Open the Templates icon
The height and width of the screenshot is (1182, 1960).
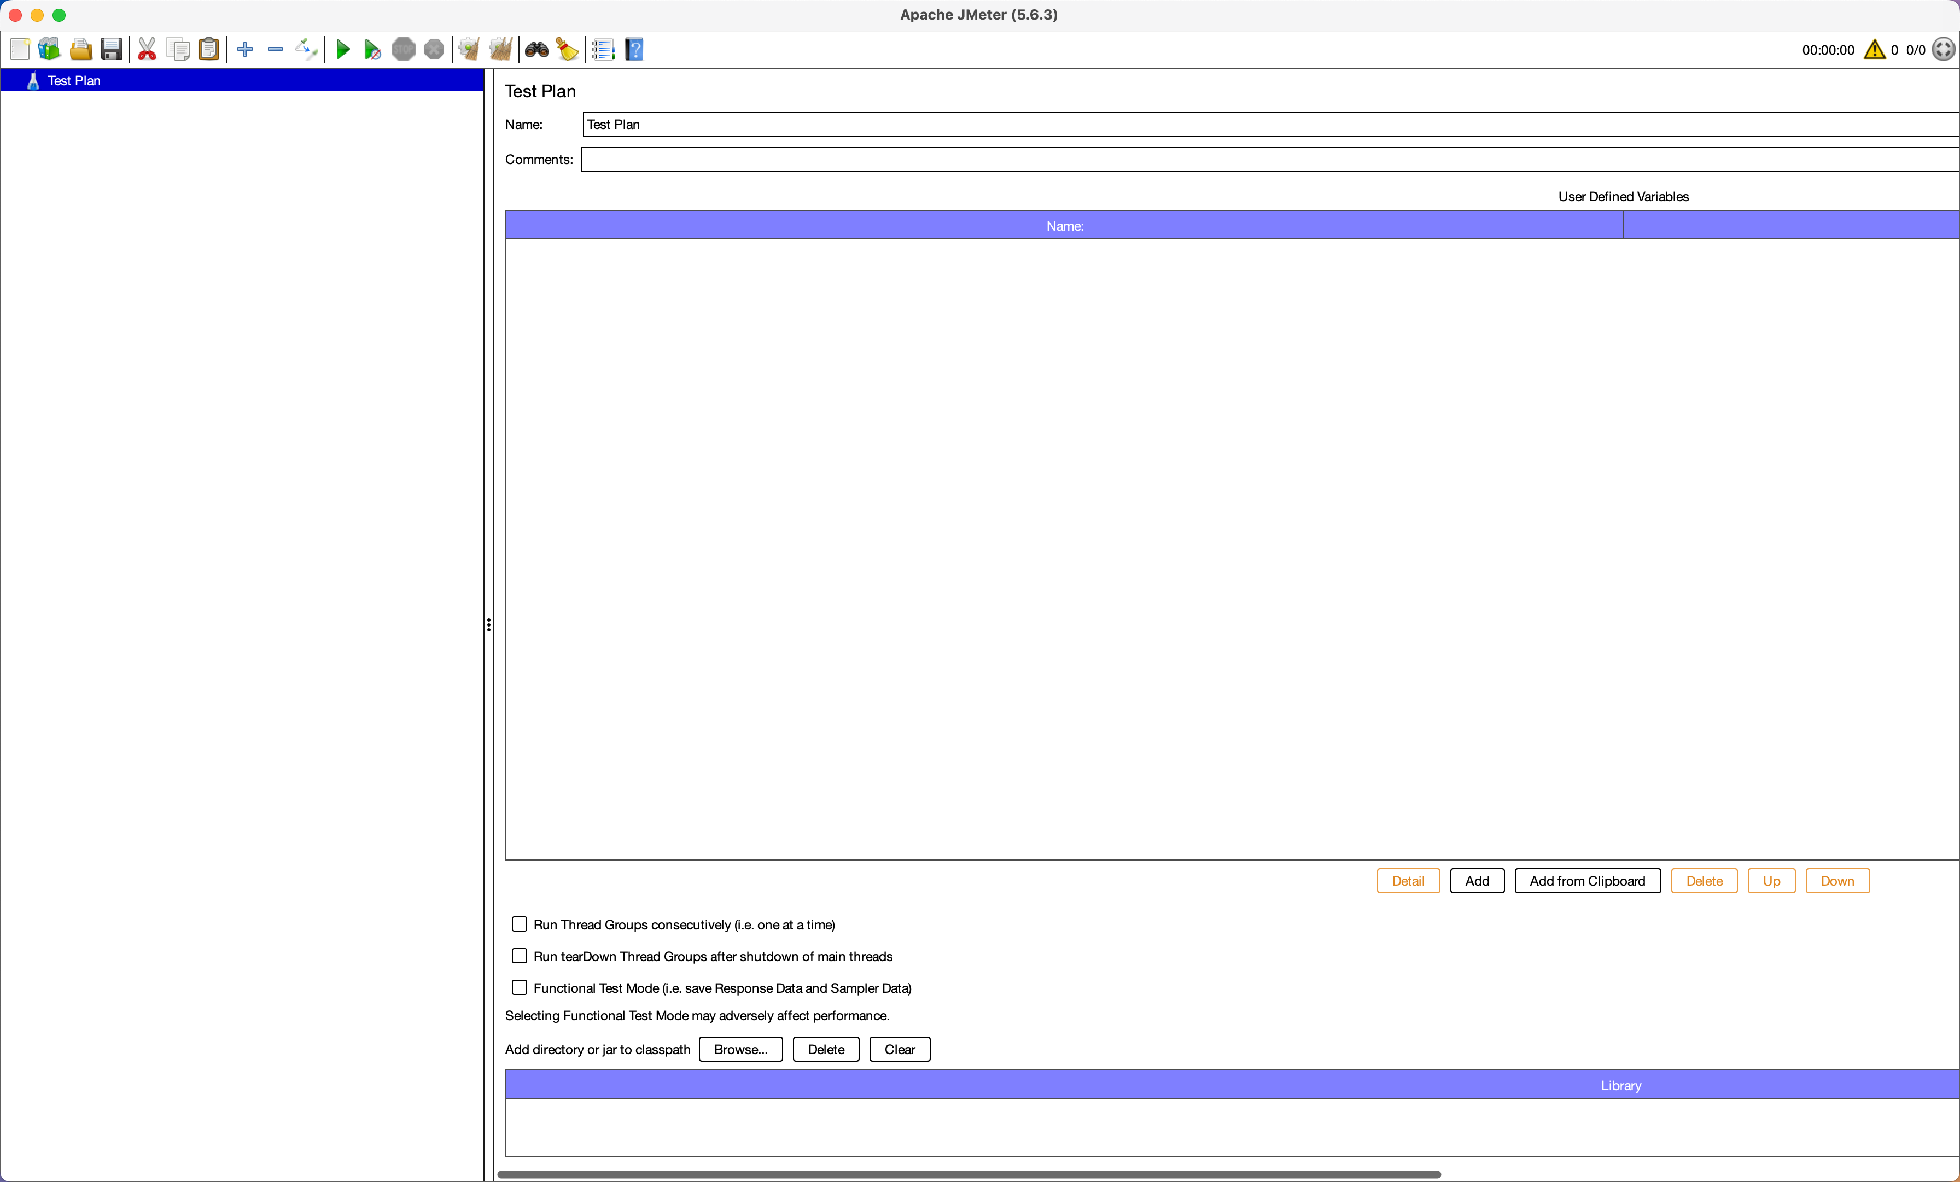[49, 49]
